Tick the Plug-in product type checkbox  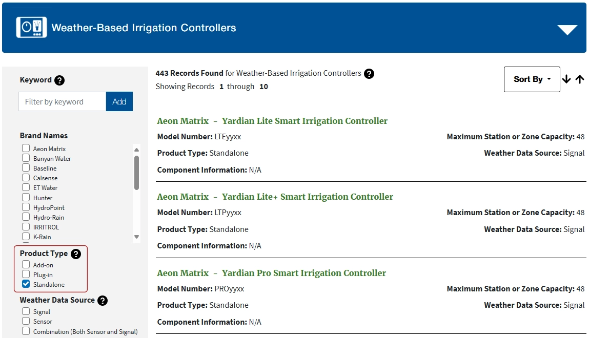26,274
